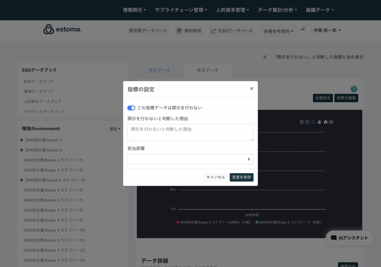Click the 開示を行わないと判断した理由 text area
Viewport: 381px width, 267px height.
pos(190,133)
